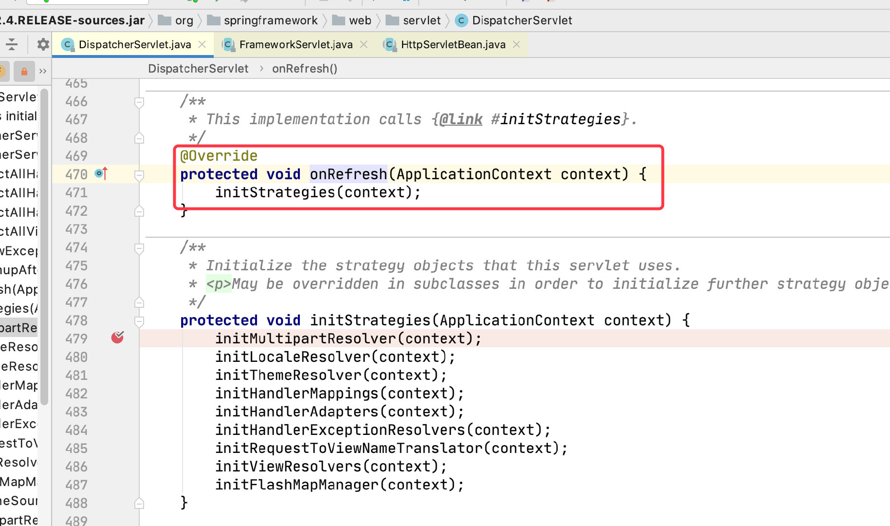890x526 pixels.
Task: Click line number 481 in gutter
Action: [76, 375]
